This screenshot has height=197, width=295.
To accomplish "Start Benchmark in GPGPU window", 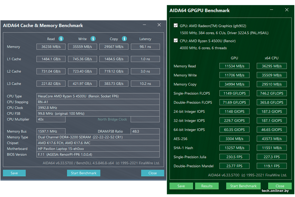I will pos(243,186).
